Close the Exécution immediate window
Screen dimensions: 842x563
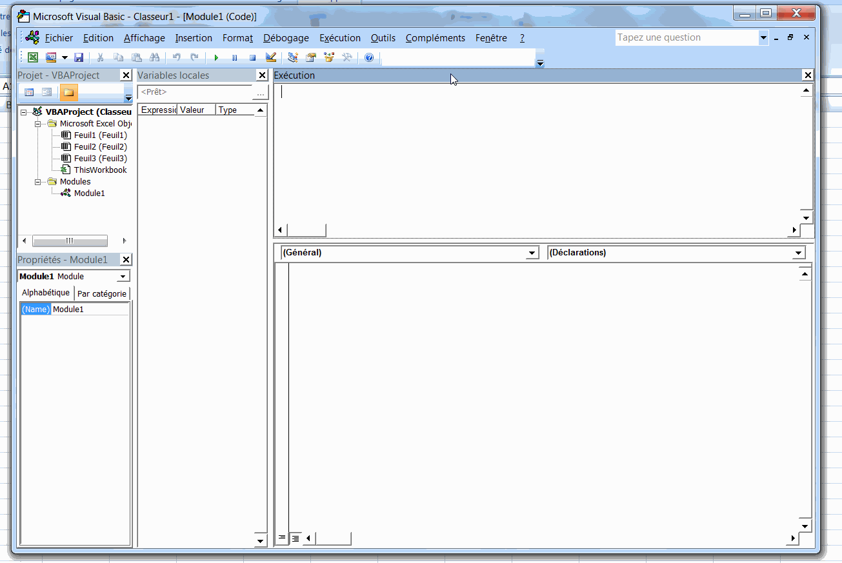pyautogui.click(x=808, y=75)
